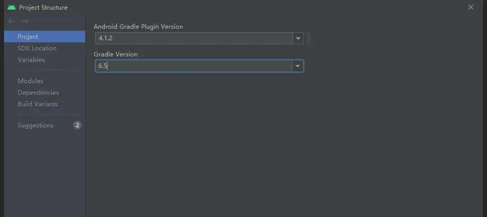
Task: Click the small marker right of plugin version dropdown
Action: (308, 39)
